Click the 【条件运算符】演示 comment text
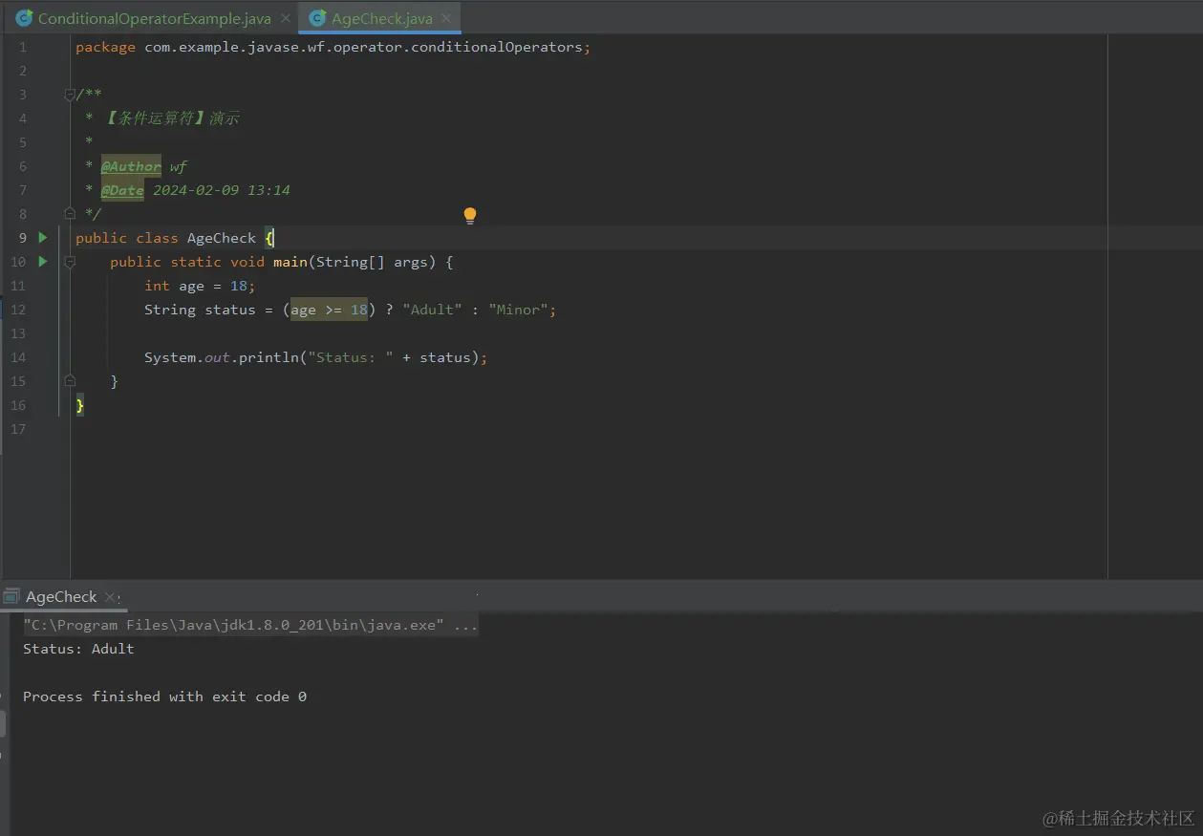Screen dimensions: 1203x836 coord(170,118)
